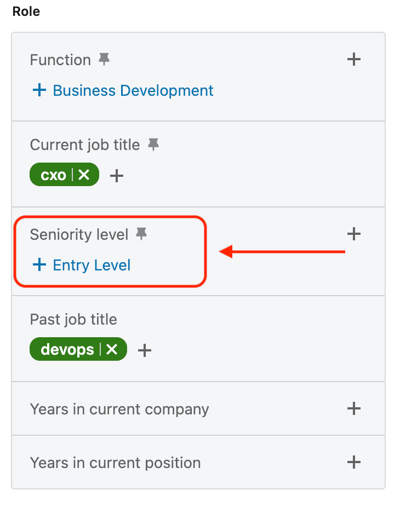Click the Seniority level filter label
Image resolution: width=400 pixels, height=508 pixels.
(x=79, y=234)
